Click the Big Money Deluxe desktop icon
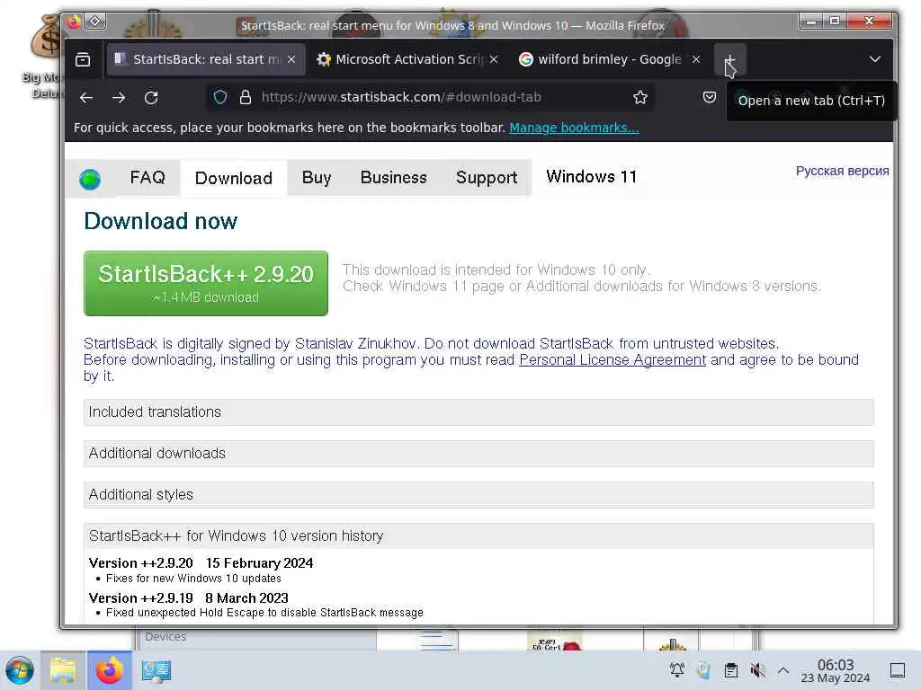 point(45,57)
